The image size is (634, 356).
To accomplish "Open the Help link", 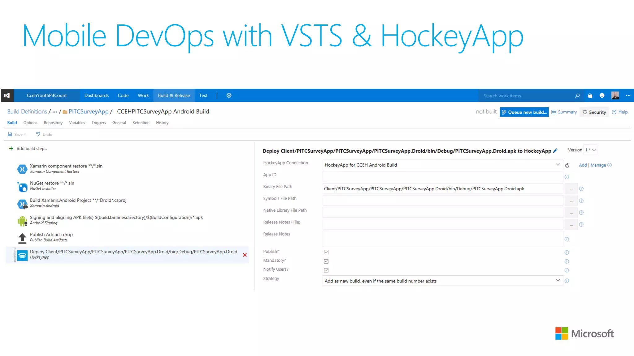I will (620, 112).
